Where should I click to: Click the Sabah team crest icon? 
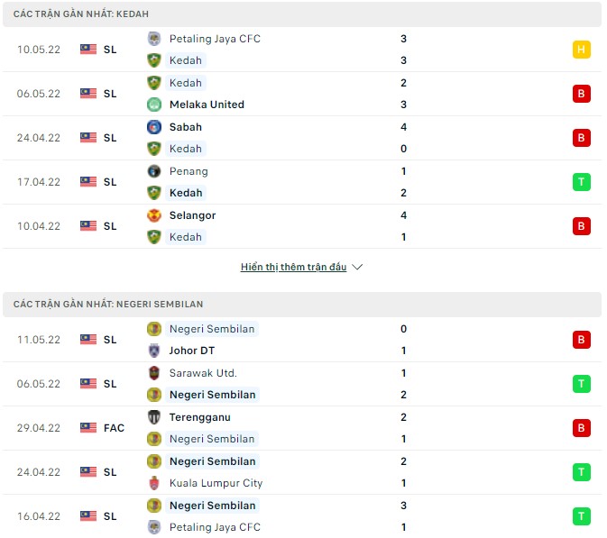(153, 127)
